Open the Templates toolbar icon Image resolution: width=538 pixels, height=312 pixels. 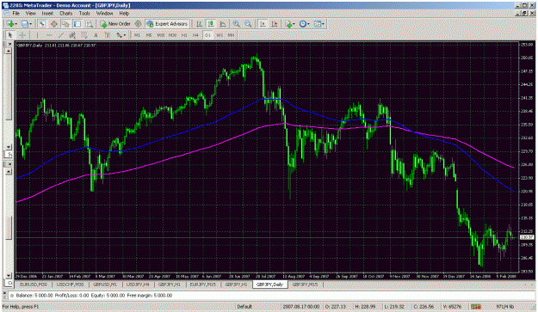click(317, 23)
